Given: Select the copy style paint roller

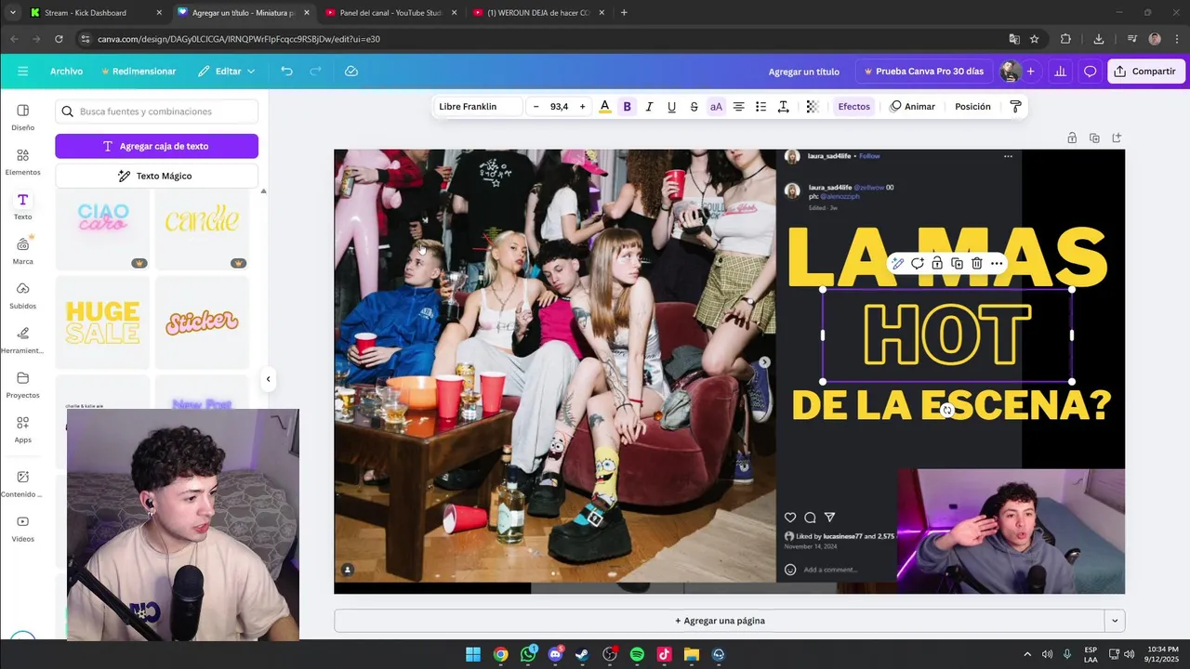Looking at the screenshot, I should click(1016, 107).
